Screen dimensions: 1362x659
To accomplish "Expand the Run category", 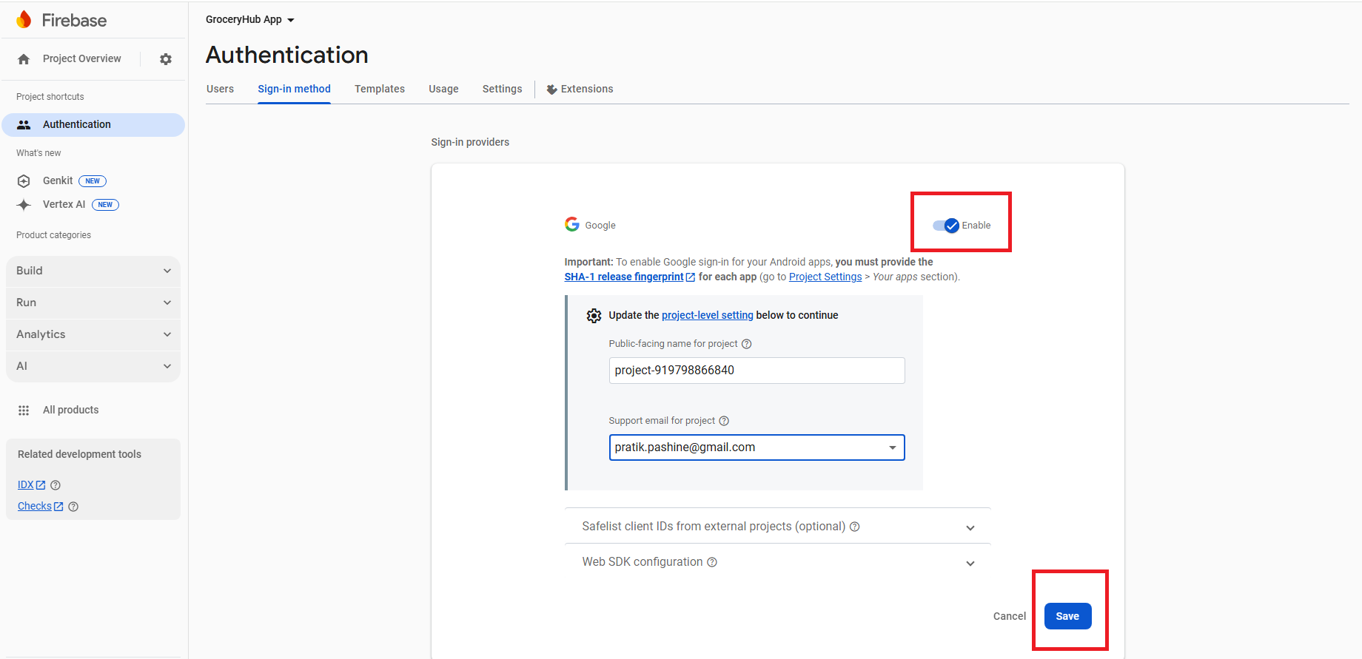I will [93, 303].
